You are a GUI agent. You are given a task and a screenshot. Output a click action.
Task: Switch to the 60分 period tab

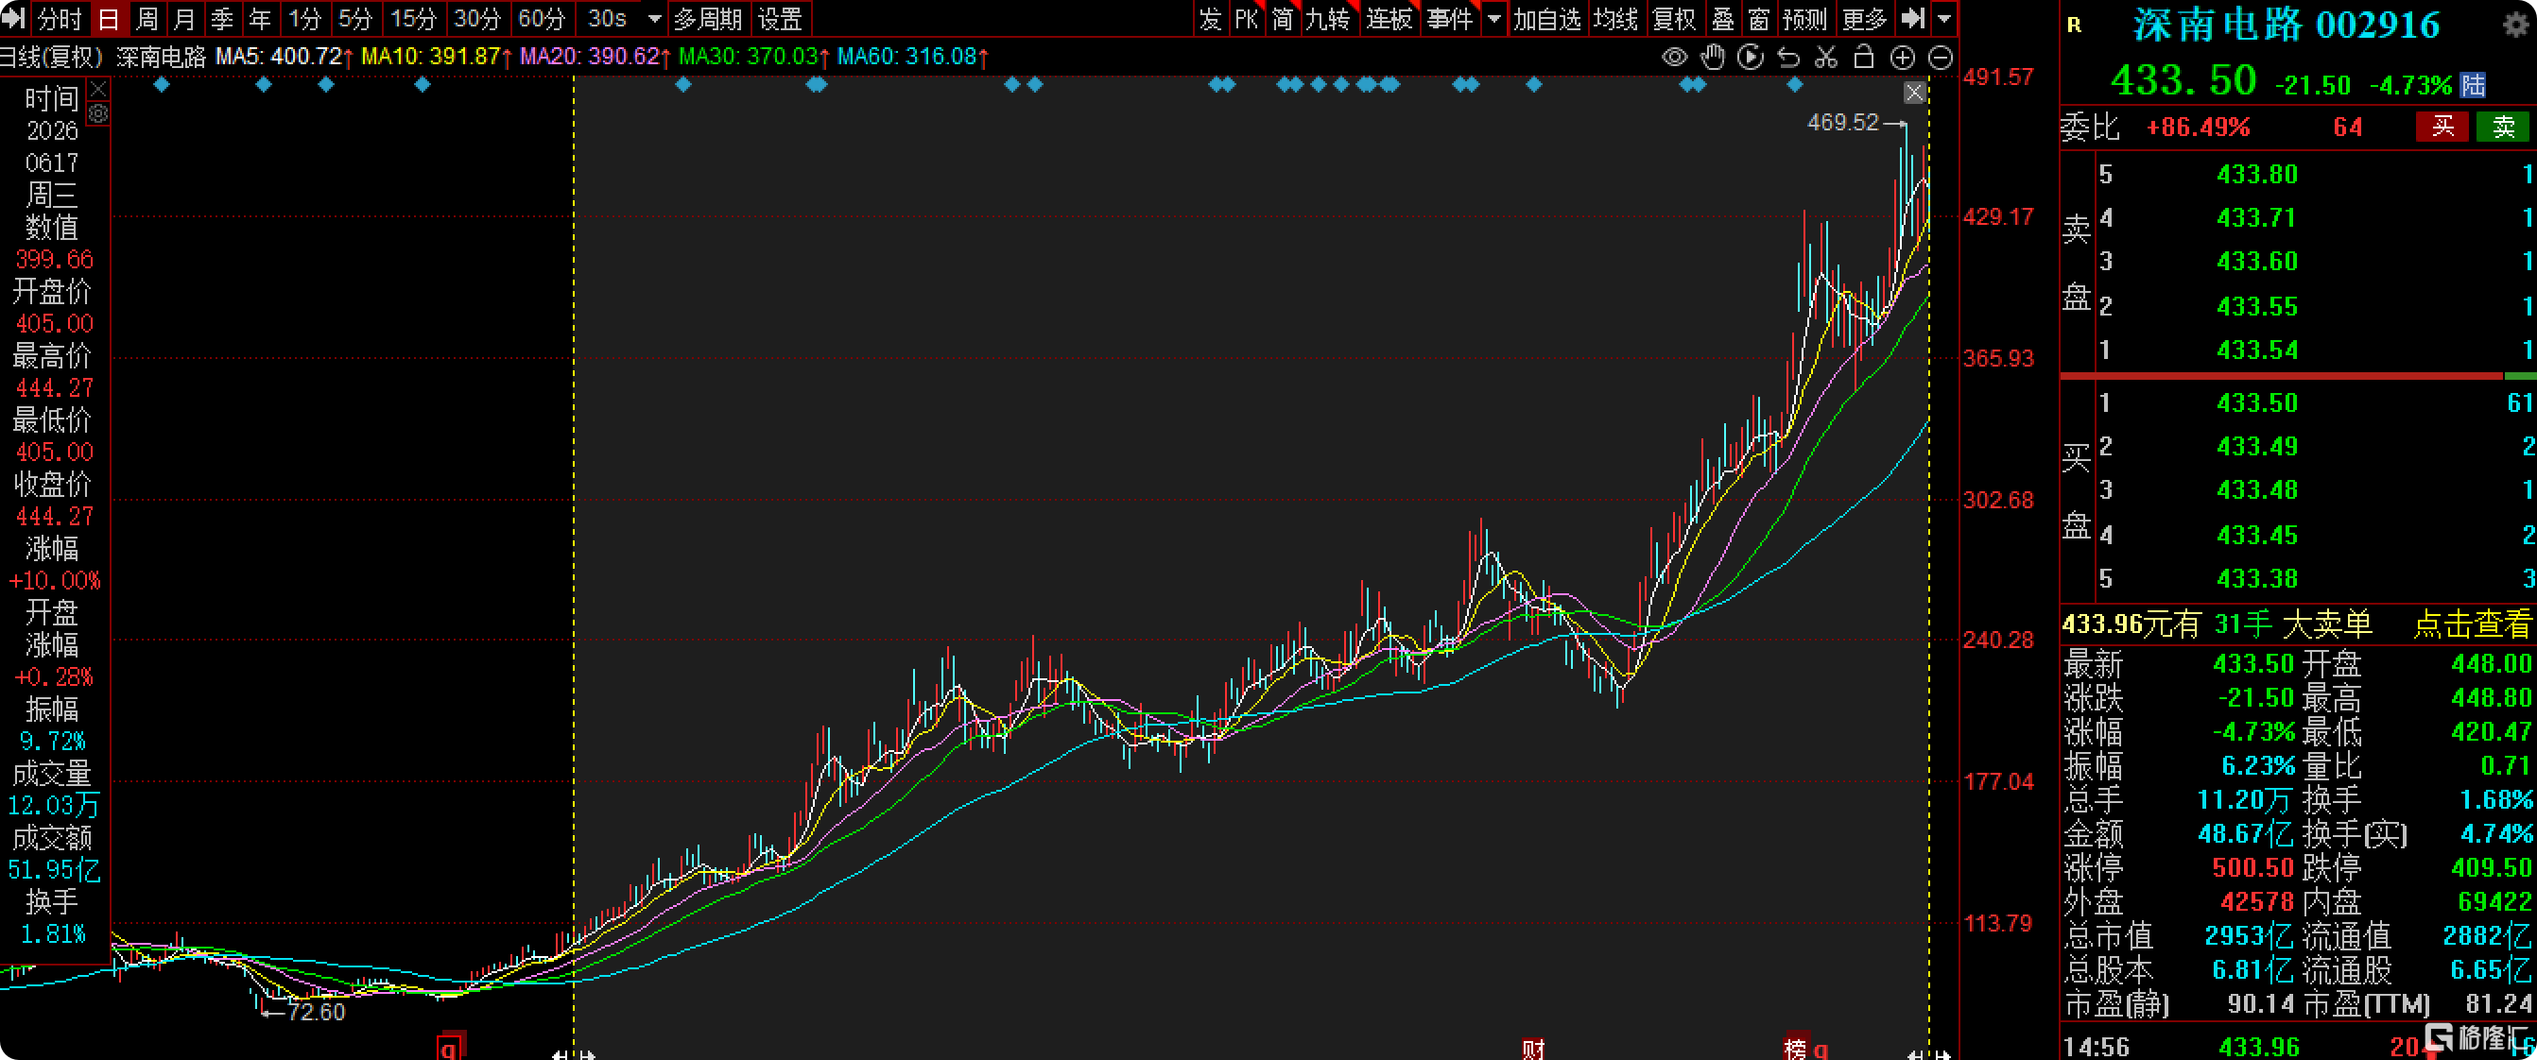click(x=542, y=19)
